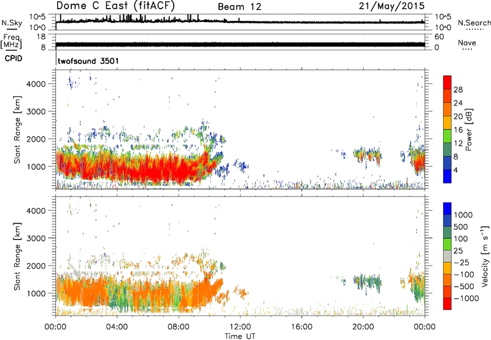This screenshot has height=340, width=491.
Task: Click the red bottom of the velocity color bar
Action: point(447,304)
